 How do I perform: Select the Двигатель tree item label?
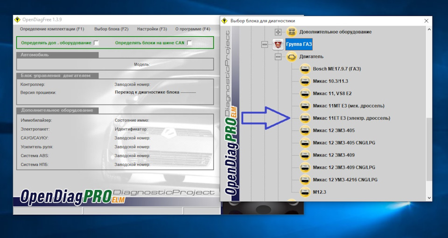tap(311, 56)
